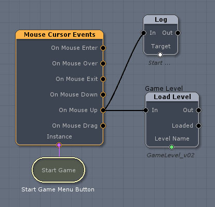Image resolution: width=215 pixels, height=207 pixels.
Task: Click the Loaded output port
Action: point(199,126)
